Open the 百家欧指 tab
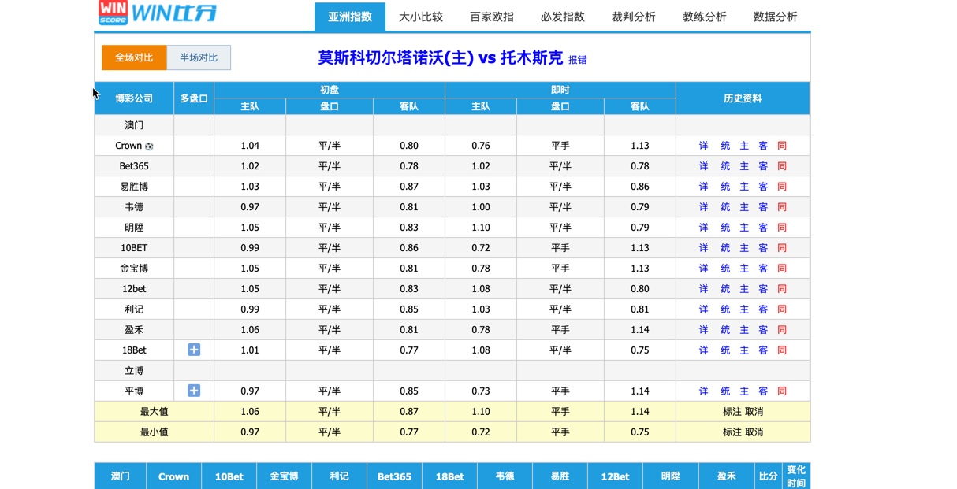This screenshot has width=957, height=489. coord(492,17)
